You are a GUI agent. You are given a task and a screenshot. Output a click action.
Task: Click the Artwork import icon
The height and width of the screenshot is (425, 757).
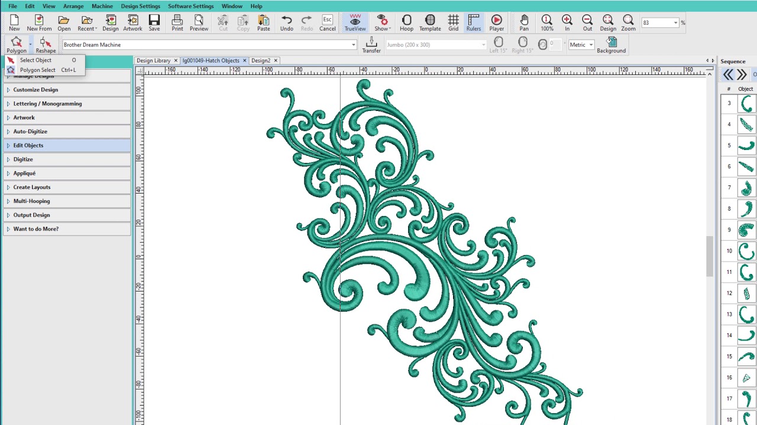[x=132, y=23]
